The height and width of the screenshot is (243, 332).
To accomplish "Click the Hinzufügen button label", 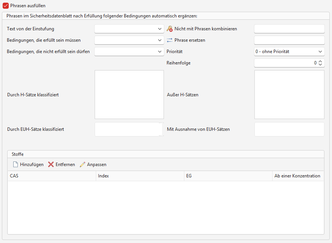I will pos(32,165).
